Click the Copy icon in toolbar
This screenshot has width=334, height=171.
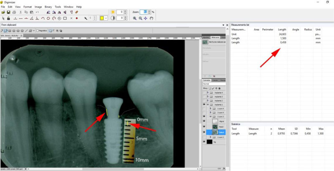click(x=26, y=12)
